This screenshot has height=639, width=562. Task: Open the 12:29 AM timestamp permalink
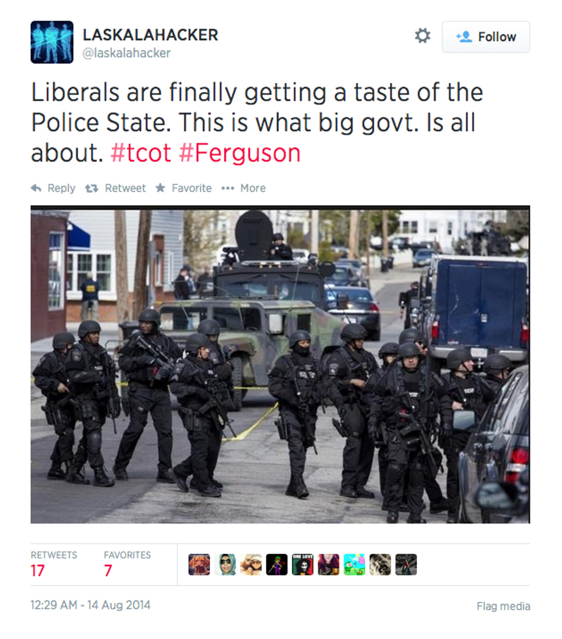tap(91, 605)
